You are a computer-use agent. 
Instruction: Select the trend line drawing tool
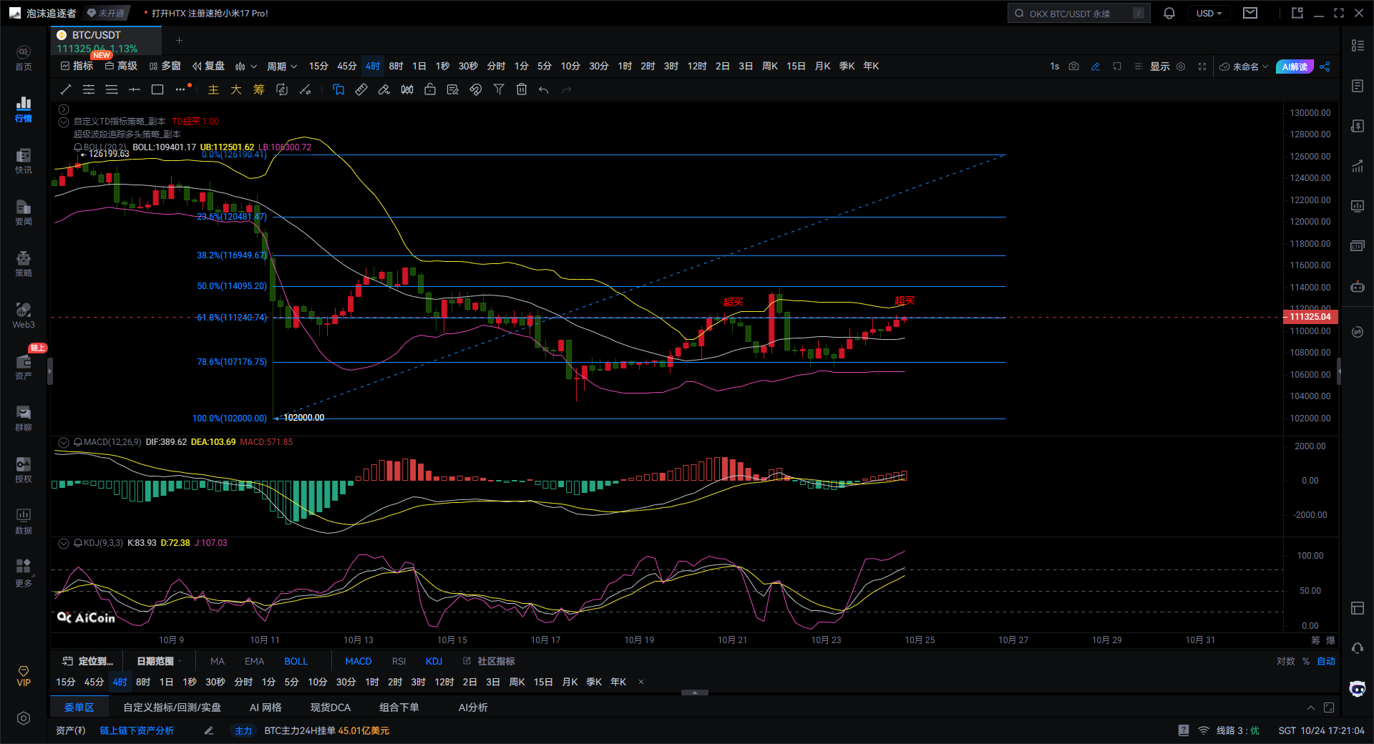pos(66,89)
